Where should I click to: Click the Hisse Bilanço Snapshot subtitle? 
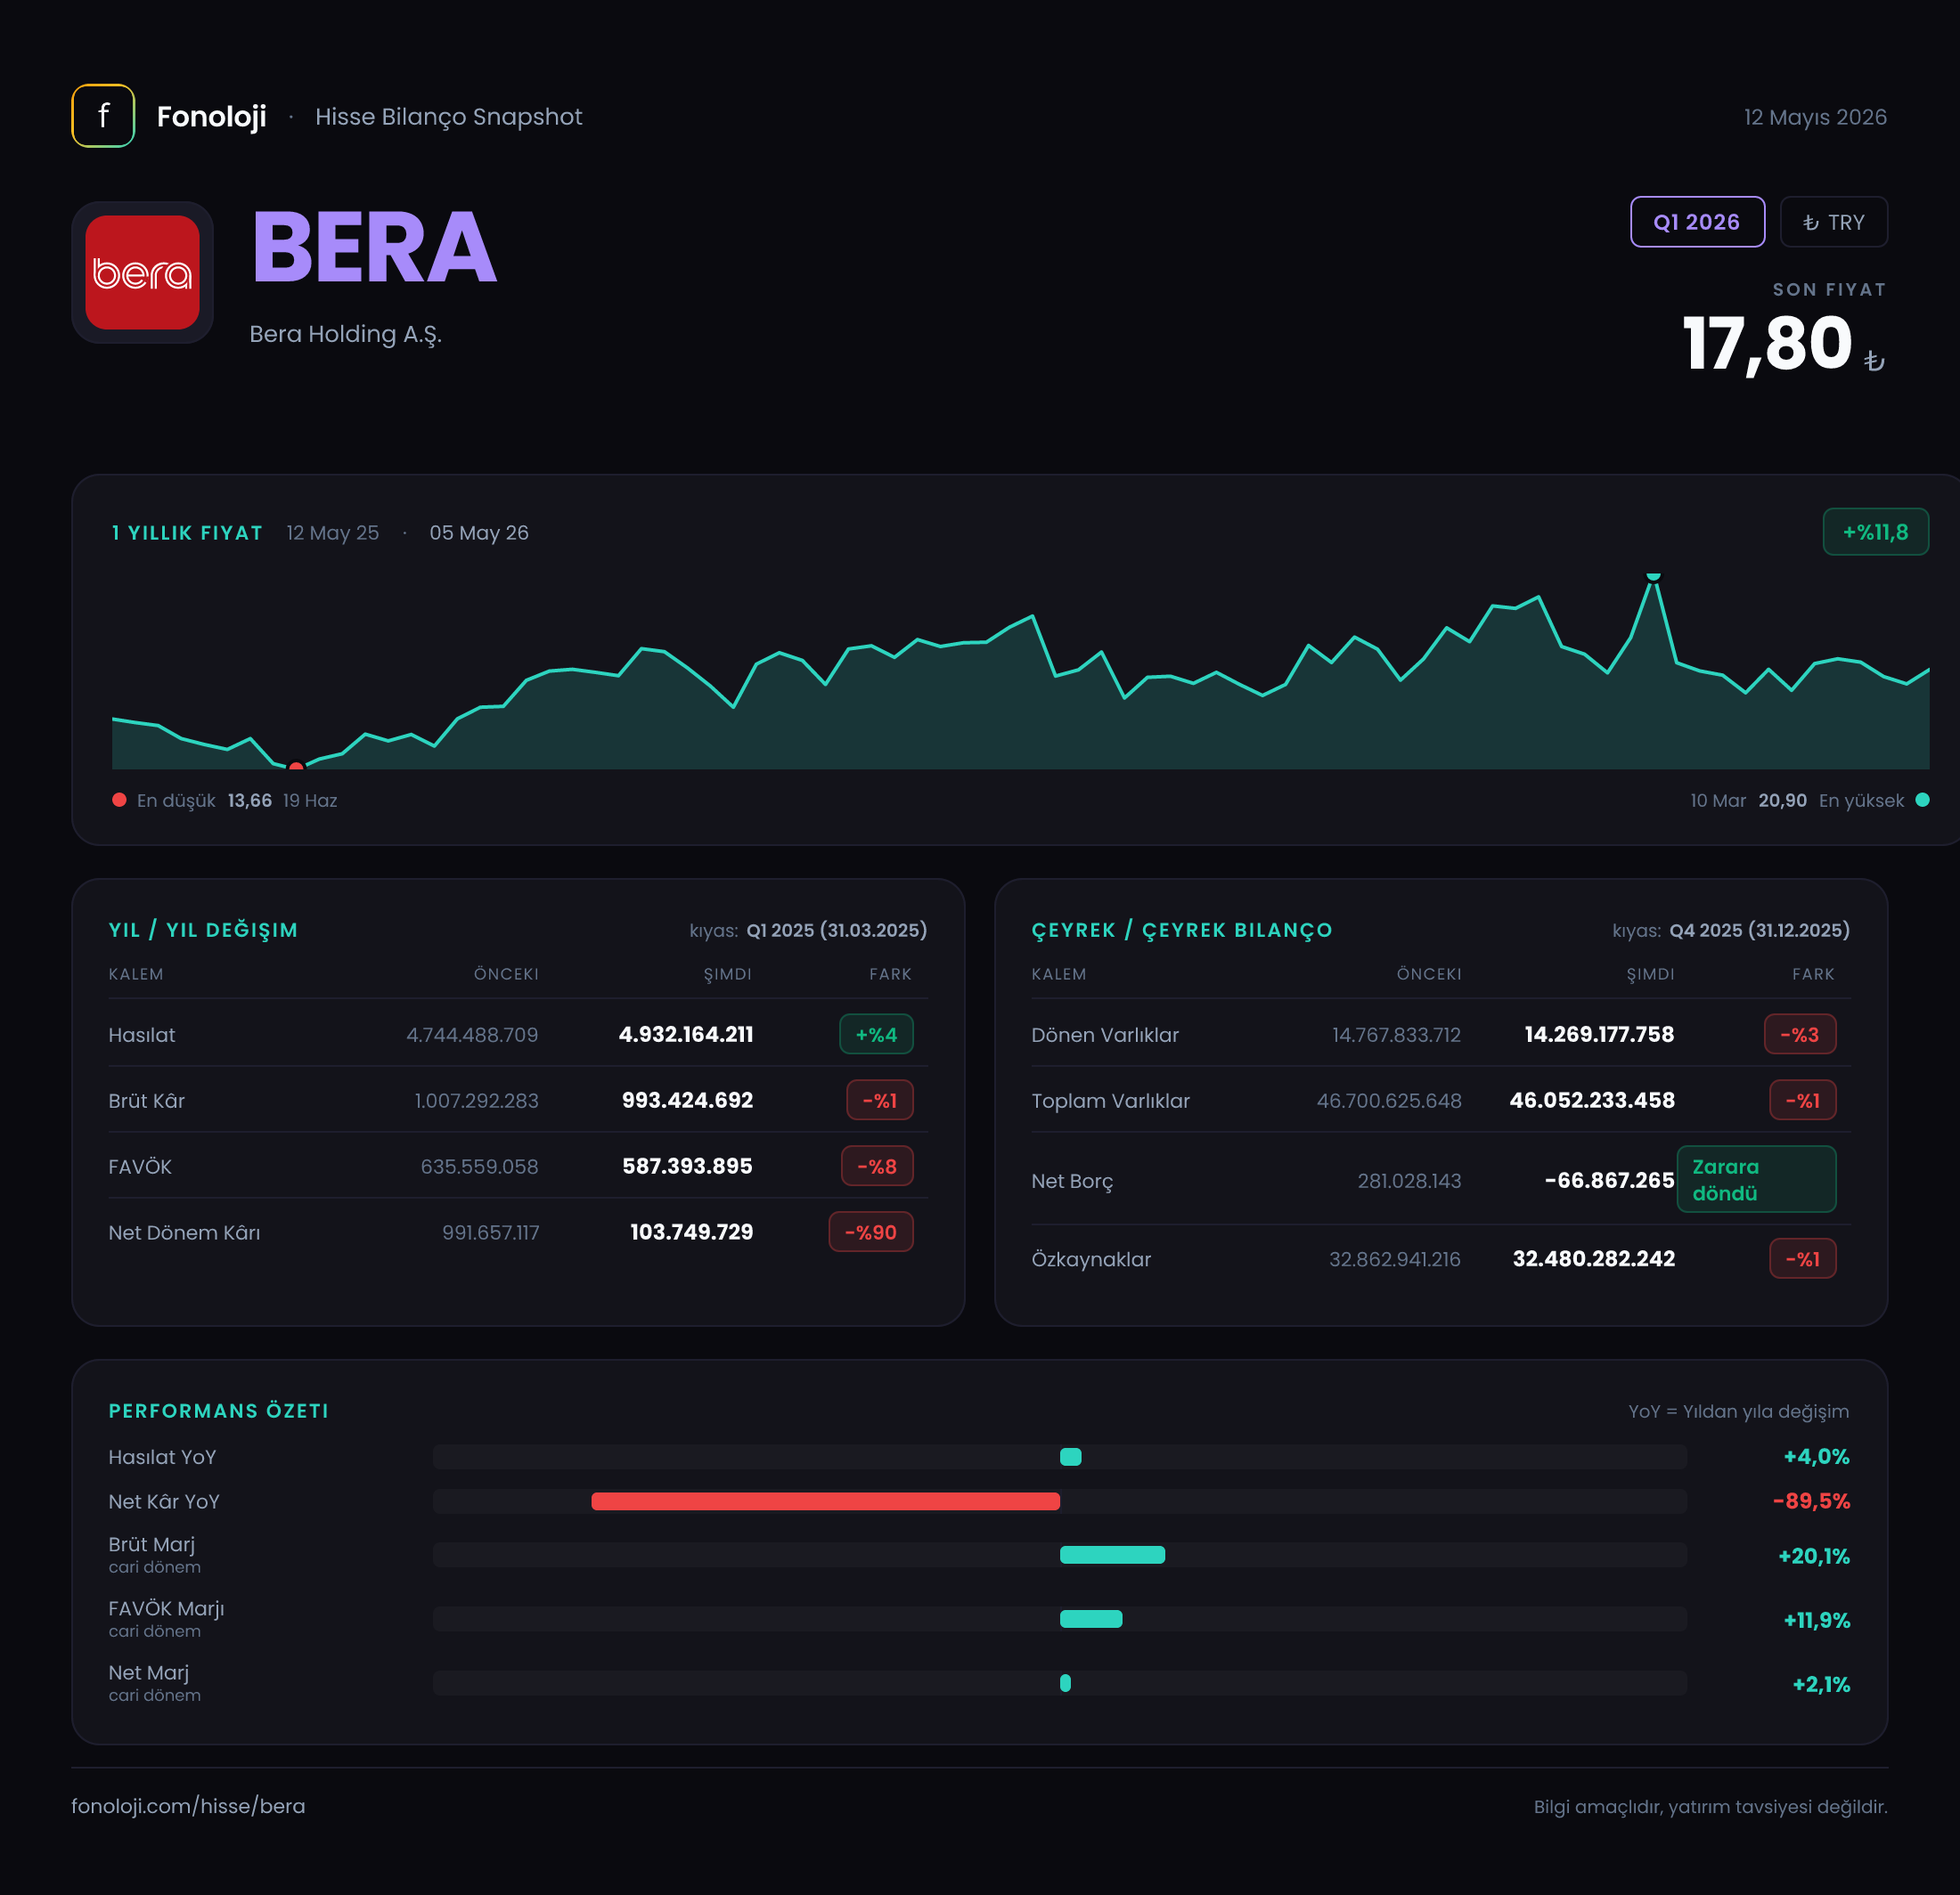[x=448, y=117]
